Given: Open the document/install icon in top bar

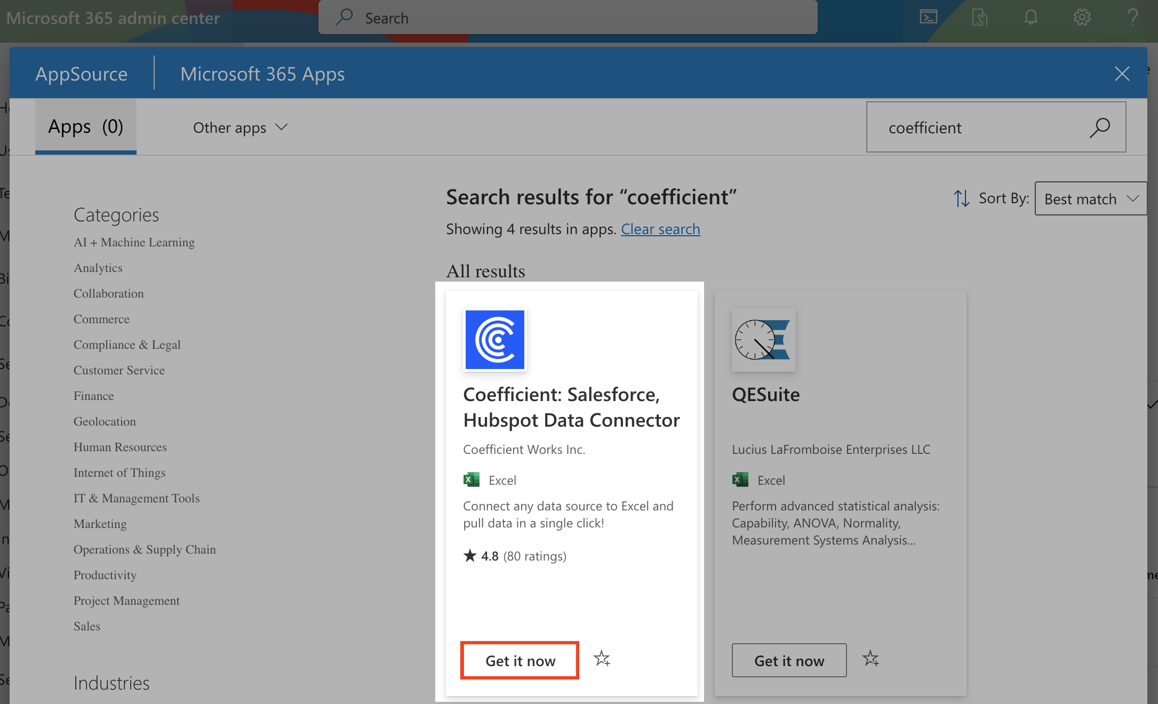Looking at the screenshot, I should pos(980,18).
